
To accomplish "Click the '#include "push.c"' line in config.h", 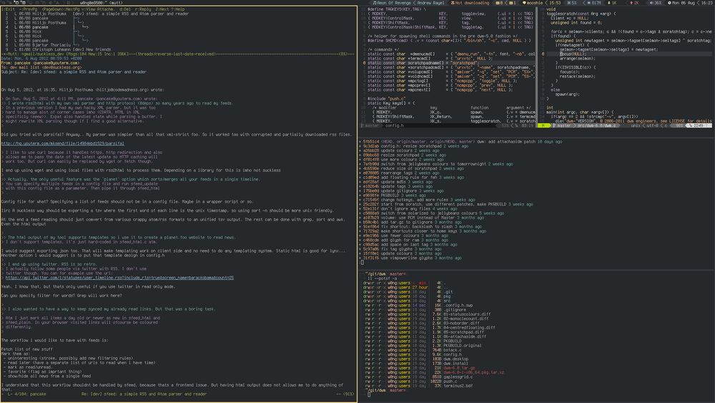I will (385, 99).
